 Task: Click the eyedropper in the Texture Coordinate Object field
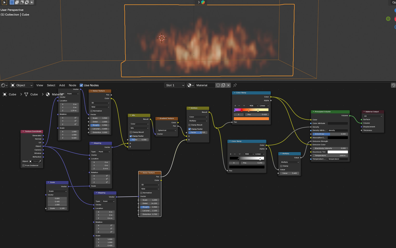(40, 161)
